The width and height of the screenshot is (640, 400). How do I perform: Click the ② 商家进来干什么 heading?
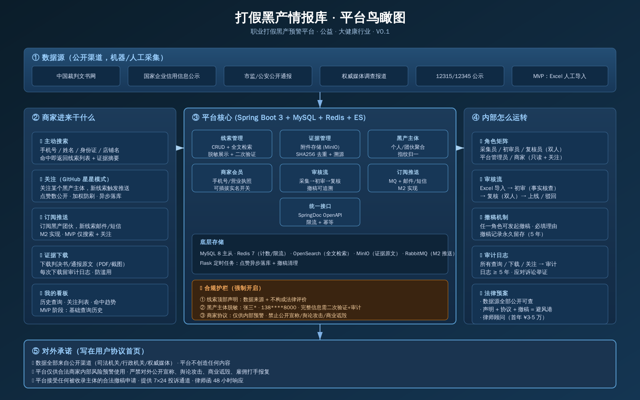[64, 118]
